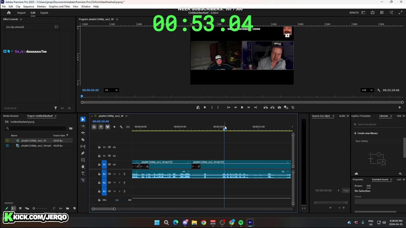
Task: Toggle insert sequences as nests option
Action: click(94, 127)
